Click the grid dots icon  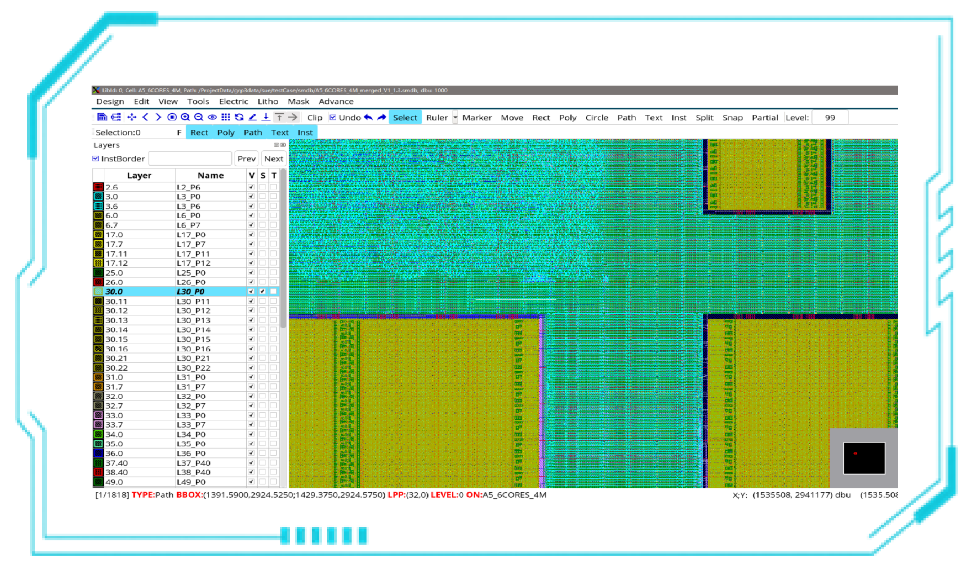coord(226,117)
